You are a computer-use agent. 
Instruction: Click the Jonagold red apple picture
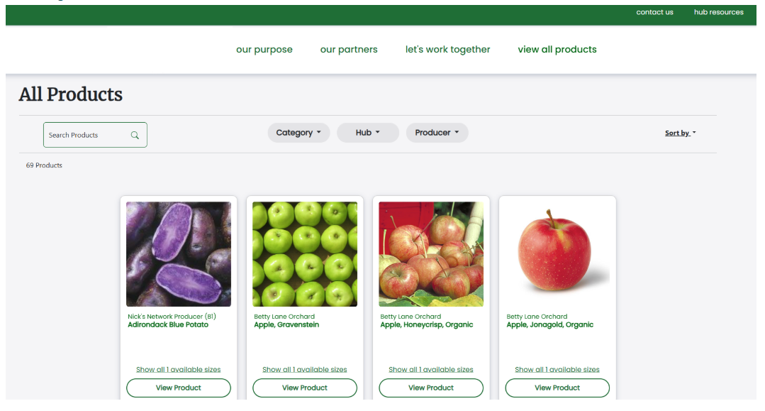[558, 254]
